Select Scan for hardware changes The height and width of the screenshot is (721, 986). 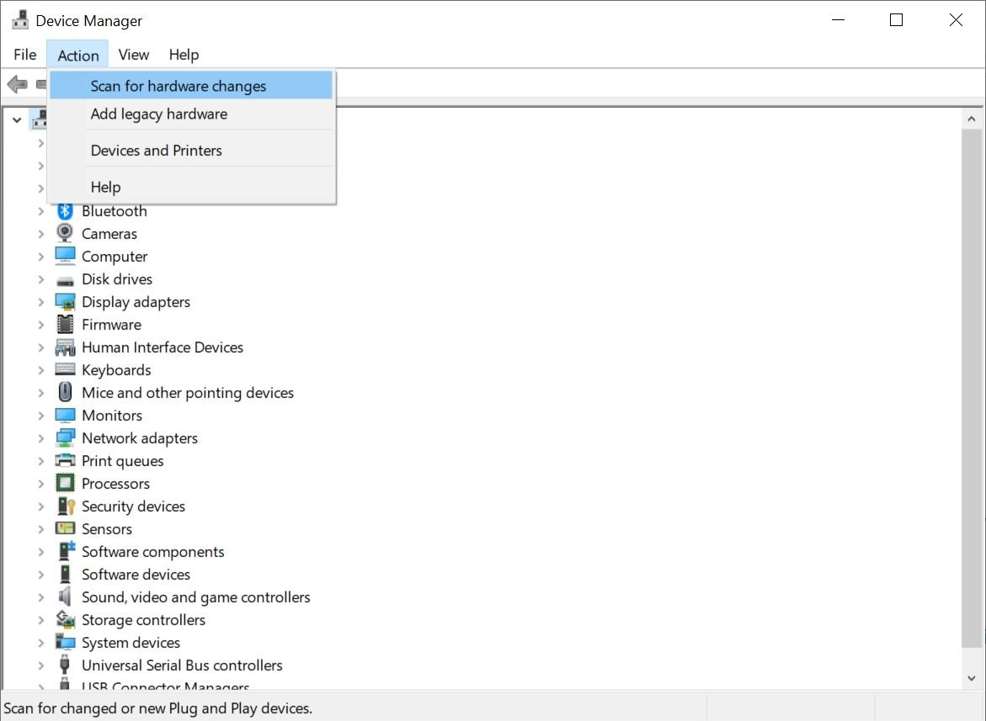tap(179, 86)
